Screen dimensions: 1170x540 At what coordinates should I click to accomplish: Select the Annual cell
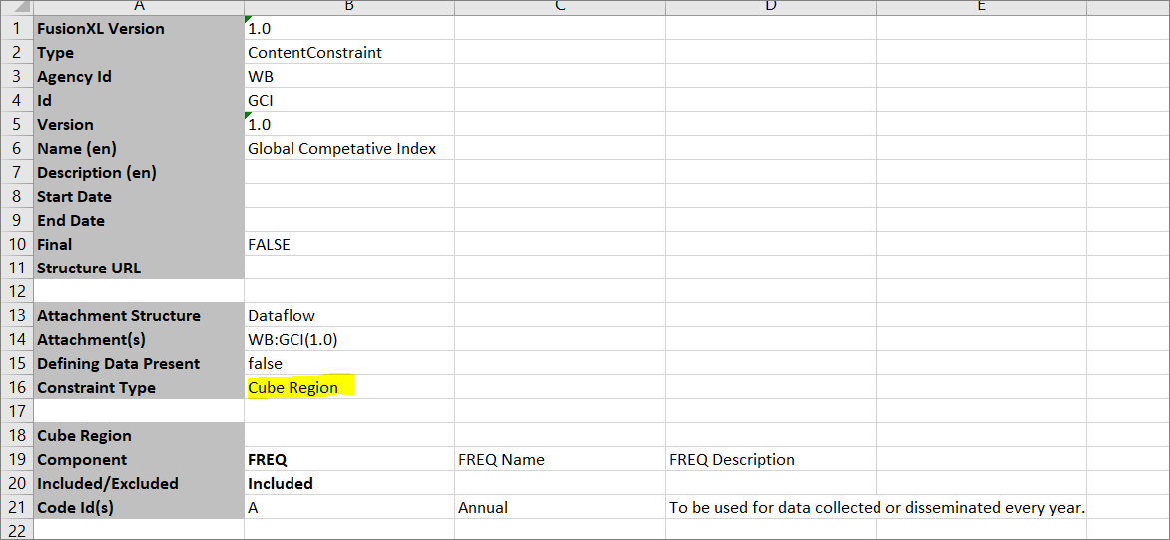coord(482,508)
